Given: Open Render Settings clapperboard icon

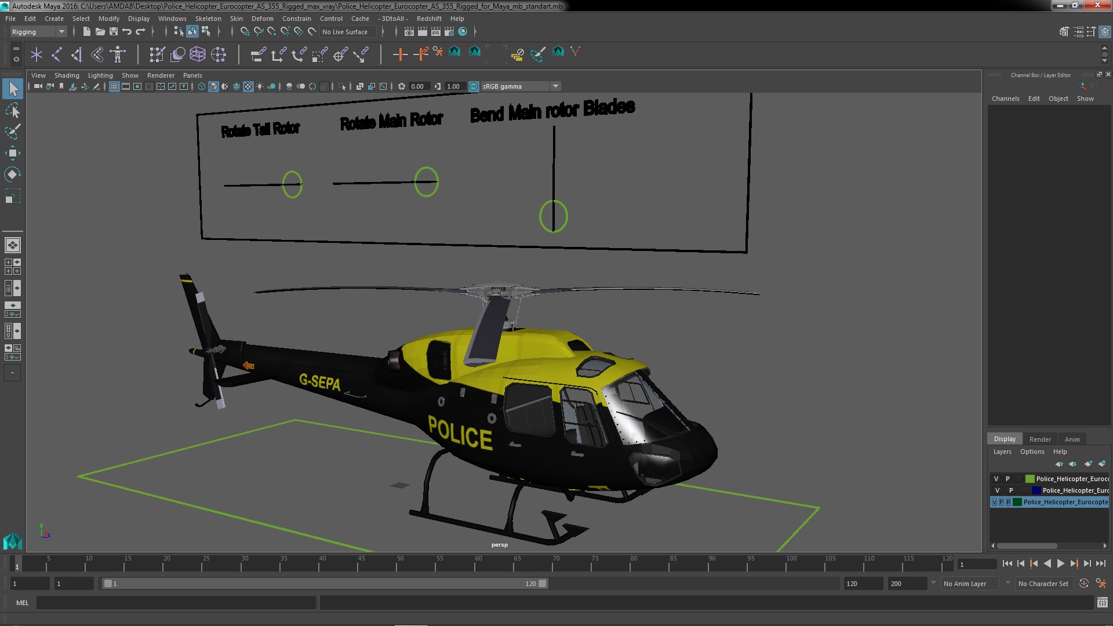Looking at the screenshot, I should [x=449, y=32].
